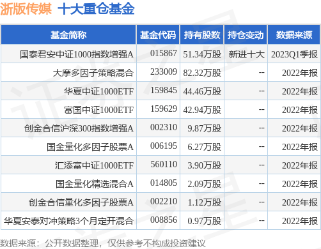Click fund code 002310

point(164,127)
